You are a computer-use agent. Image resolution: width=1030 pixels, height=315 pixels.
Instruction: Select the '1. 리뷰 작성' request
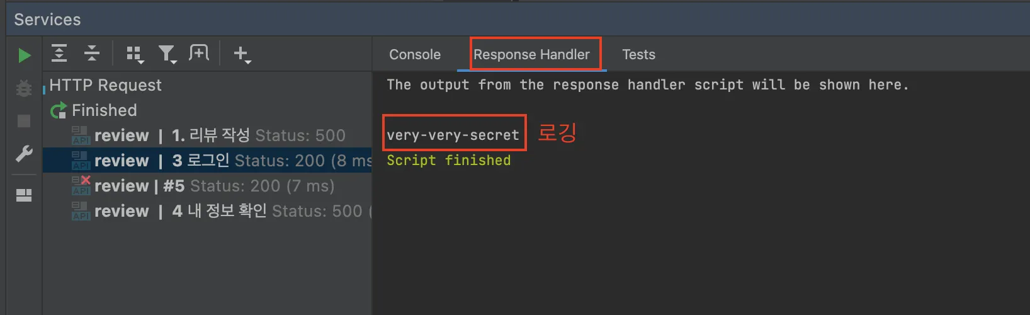219,135
